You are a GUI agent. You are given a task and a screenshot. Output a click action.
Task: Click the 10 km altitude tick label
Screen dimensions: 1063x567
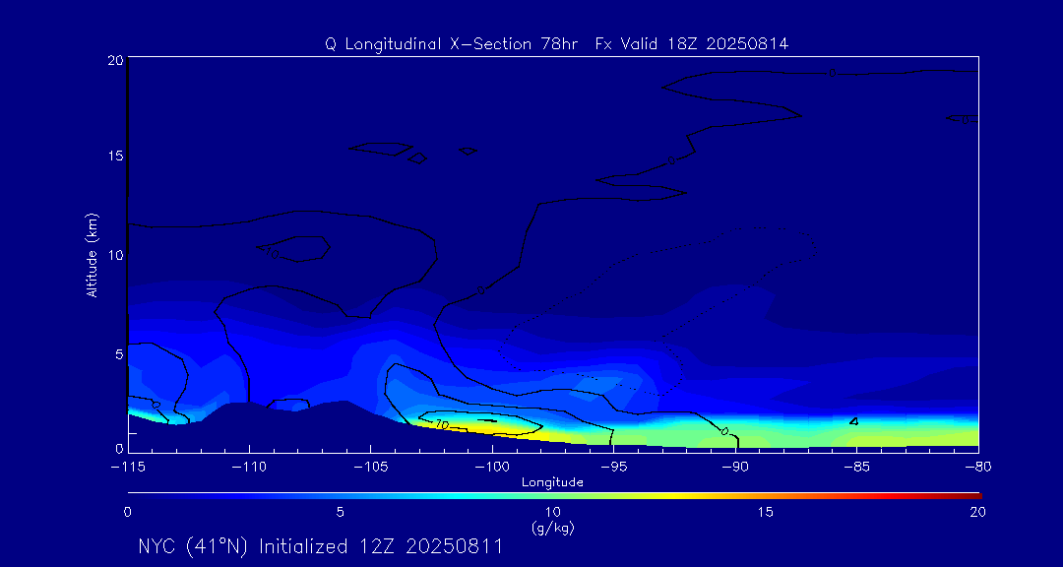113,255
